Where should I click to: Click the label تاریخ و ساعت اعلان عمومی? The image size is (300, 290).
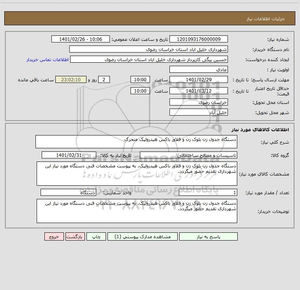139,39
